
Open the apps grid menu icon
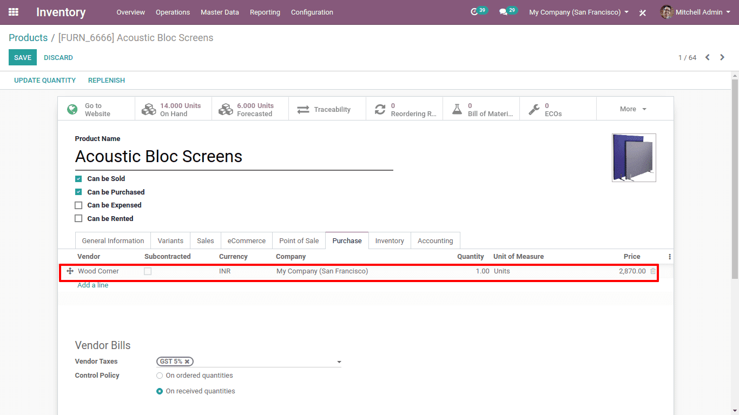point(14,12)
